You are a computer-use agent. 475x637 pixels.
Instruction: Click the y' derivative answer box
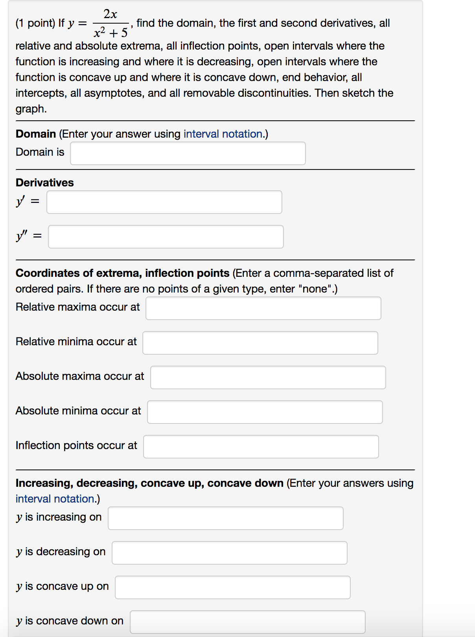click(164, 202)
